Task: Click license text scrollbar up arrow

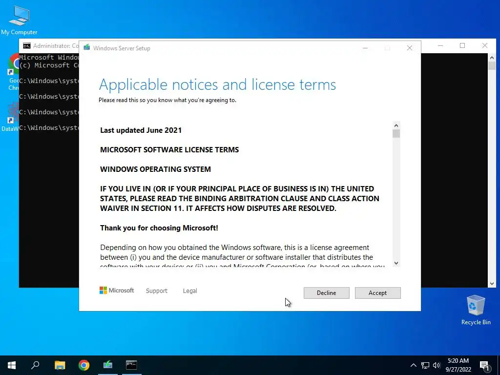Action: click(x=396, y=125)
